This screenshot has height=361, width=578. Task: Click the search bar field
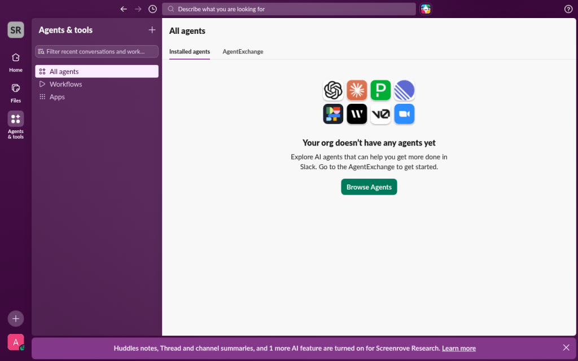click(x=288, y=9)
